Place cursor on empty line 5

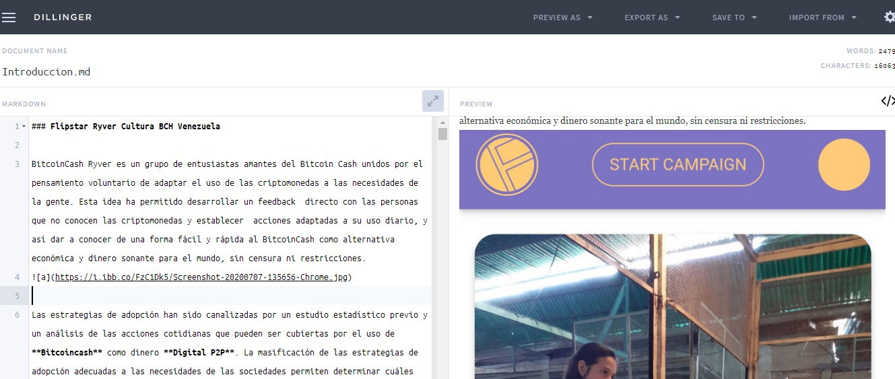point(229,296)
